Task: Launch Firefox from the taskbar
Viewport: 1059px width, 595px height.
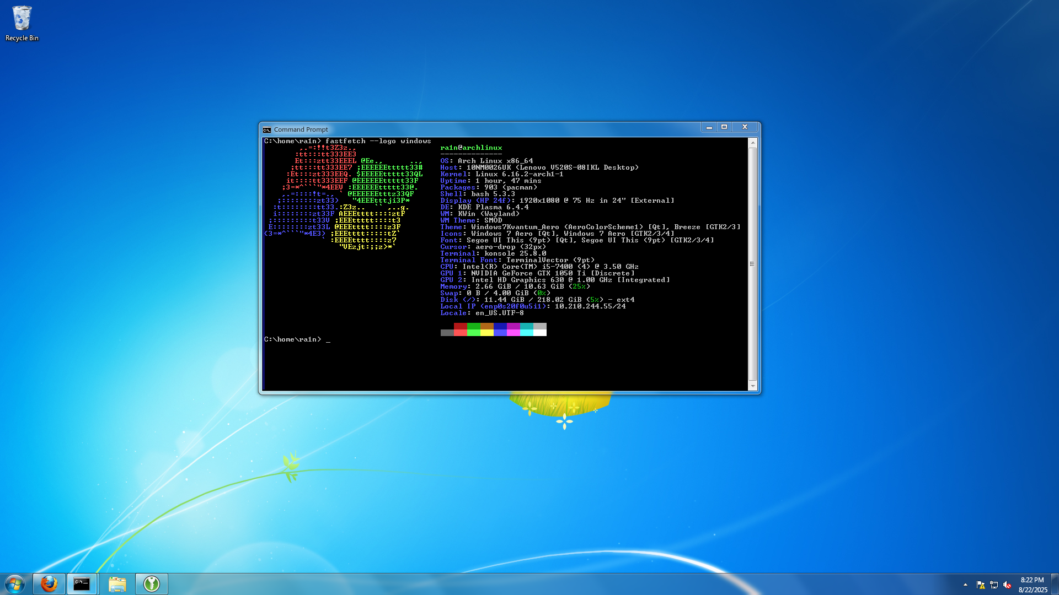Action: (49, 584)
